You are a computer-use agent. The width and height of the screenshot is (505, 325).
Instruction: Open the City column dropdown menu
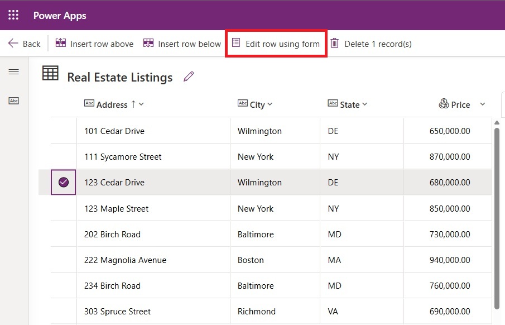[270, 104]
